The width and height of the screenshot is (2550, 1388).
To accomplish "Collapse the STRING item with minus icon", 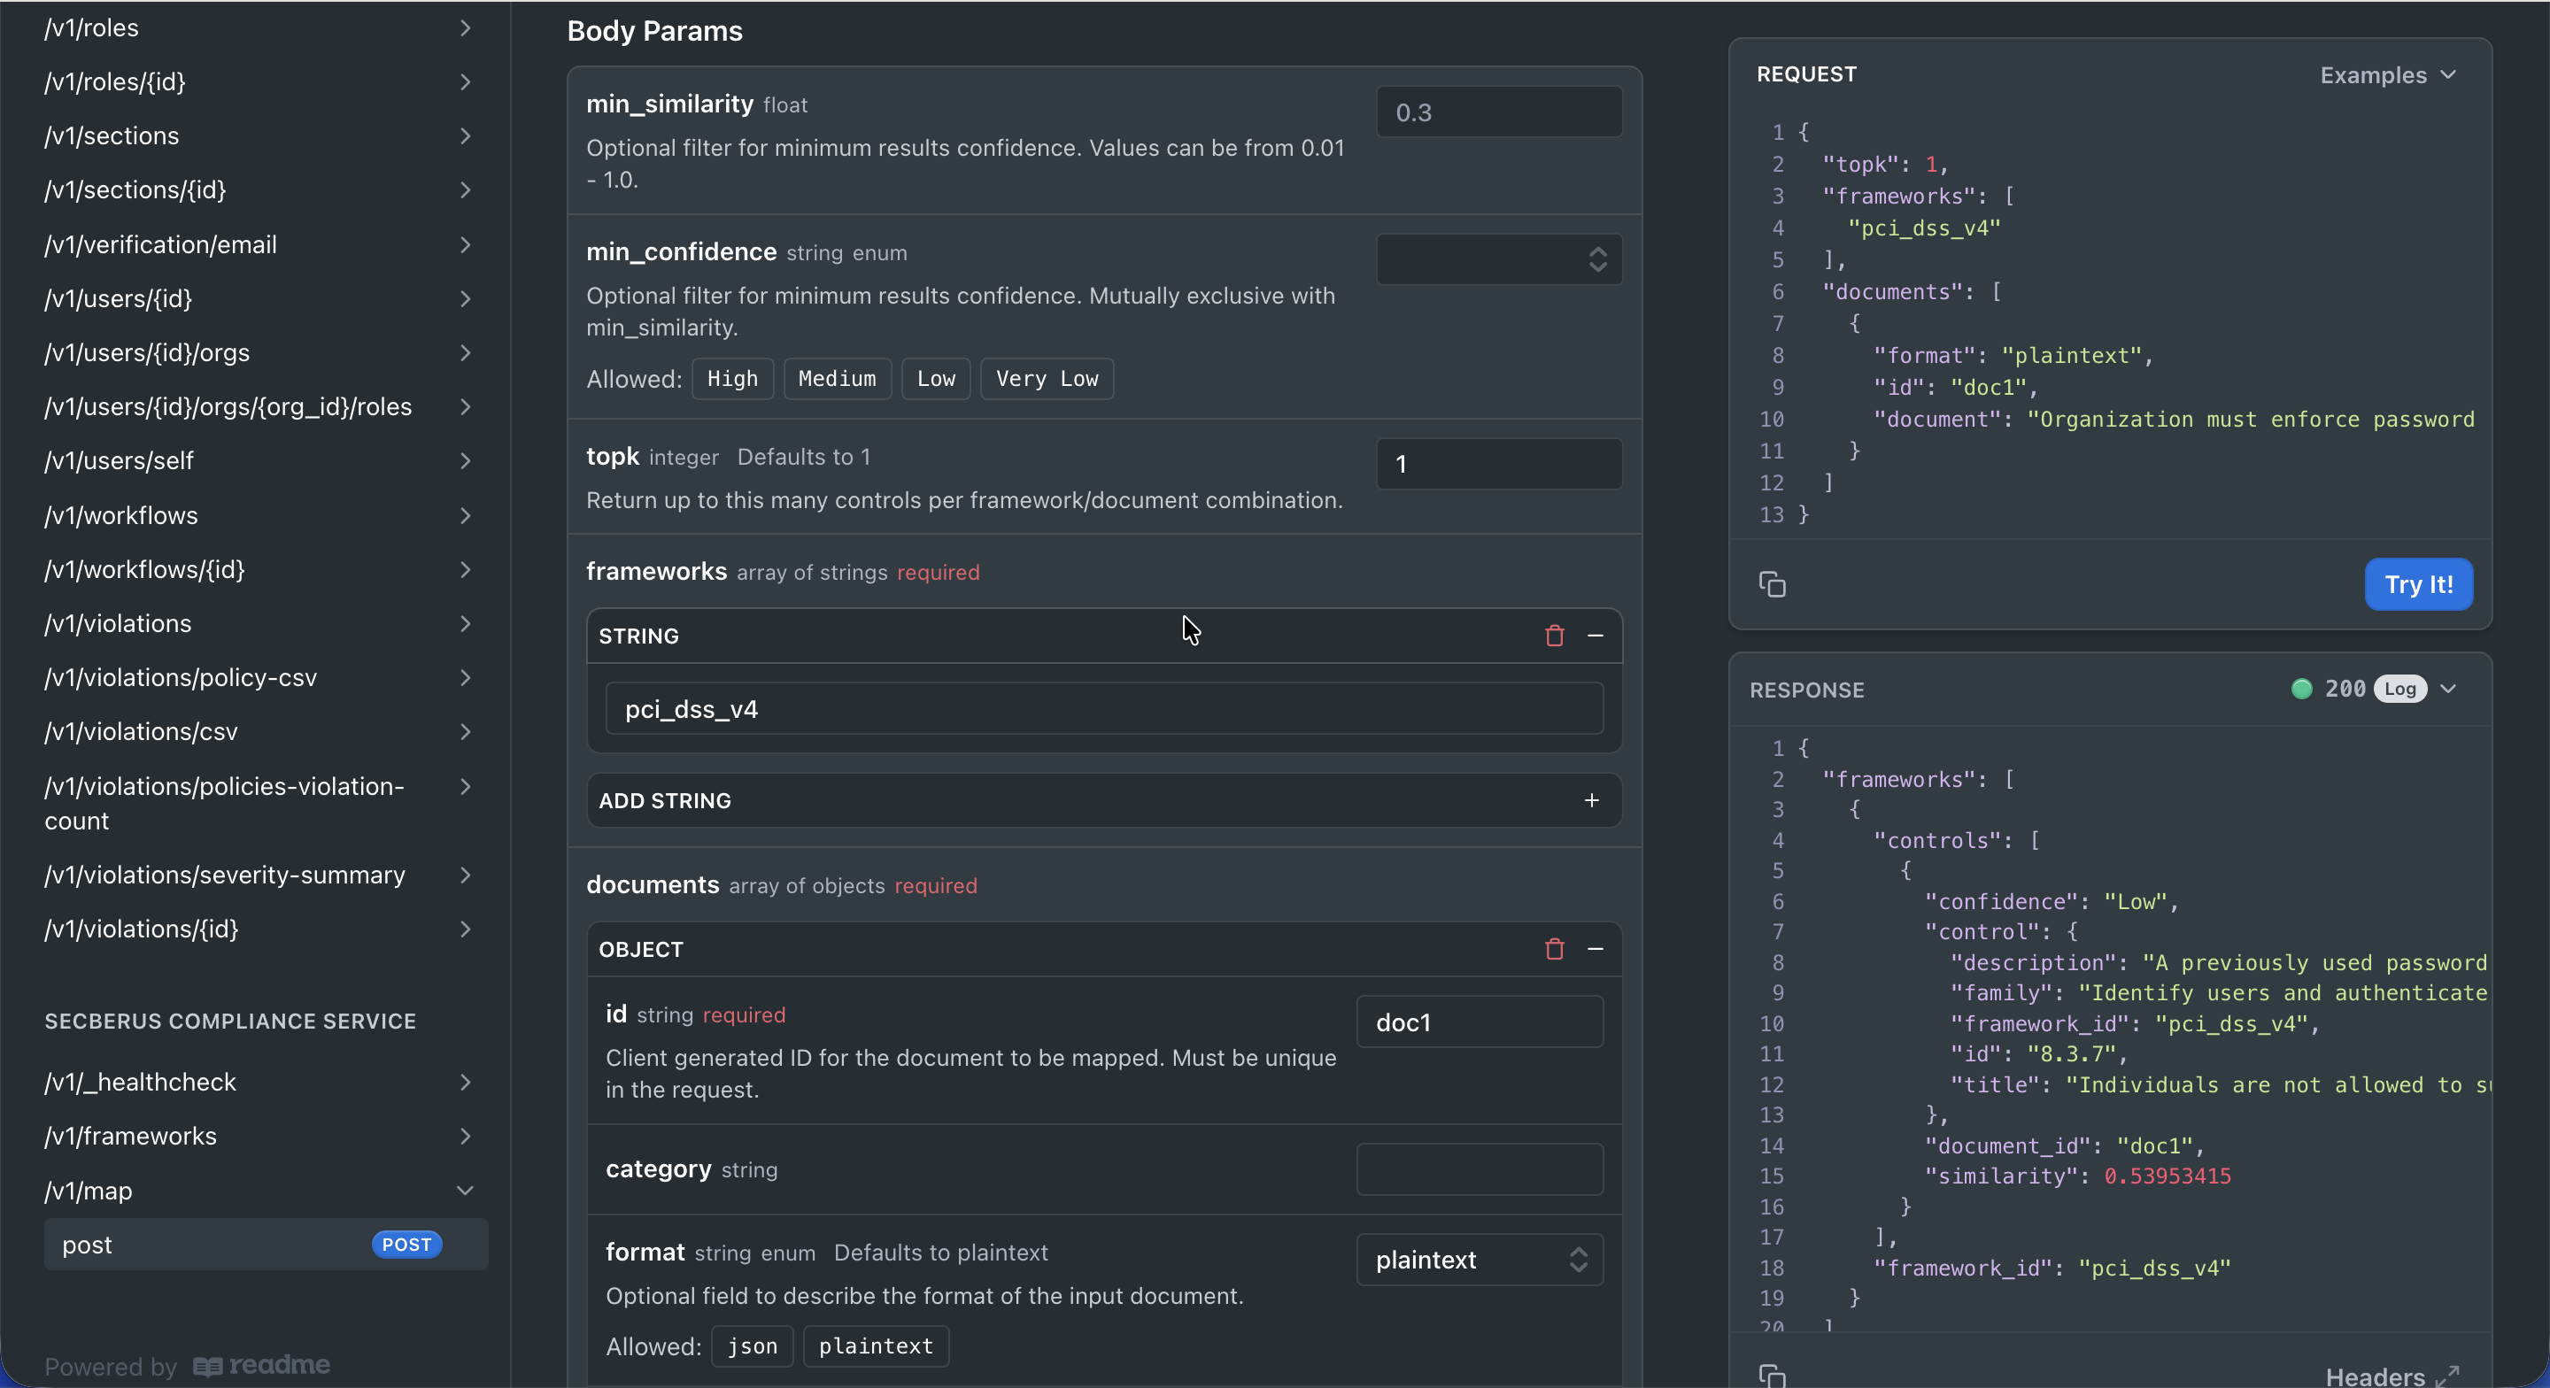I will (1595, 636).
